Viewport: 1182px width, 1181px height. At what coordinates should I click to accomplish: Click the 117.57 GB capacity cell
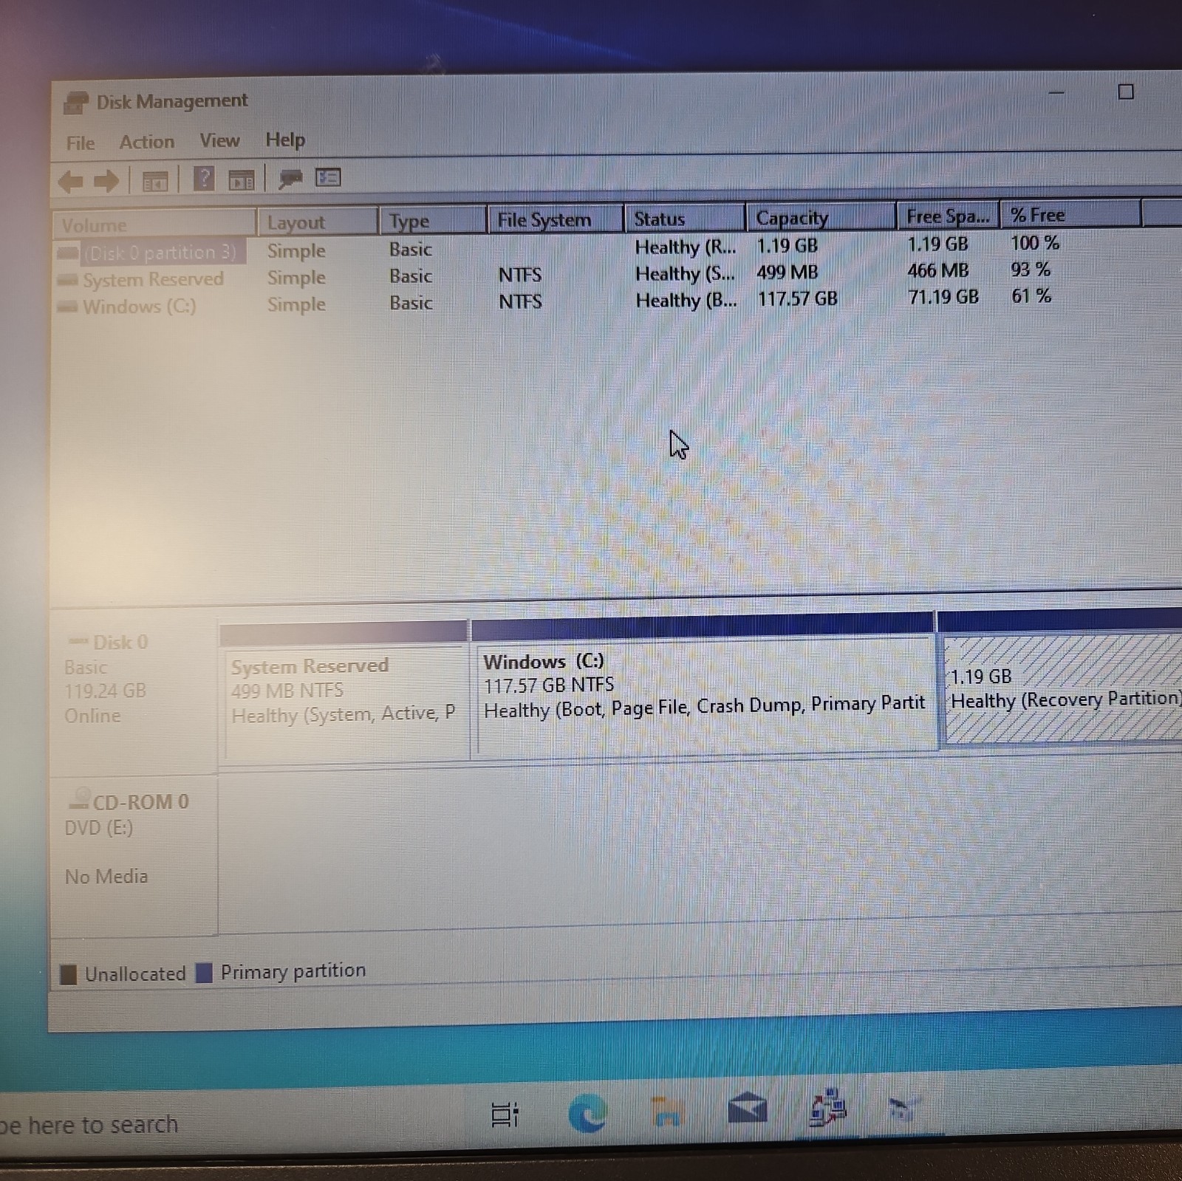797,299
